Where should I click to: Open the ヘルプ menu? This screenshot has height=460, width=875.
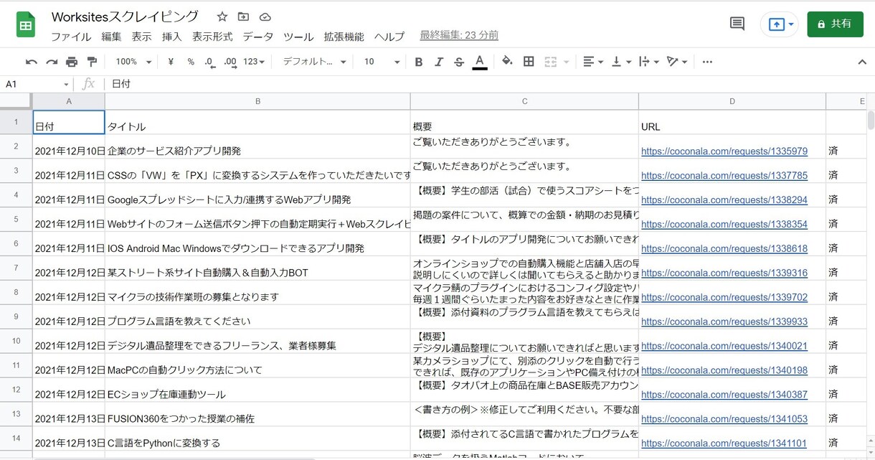point(389,37)
